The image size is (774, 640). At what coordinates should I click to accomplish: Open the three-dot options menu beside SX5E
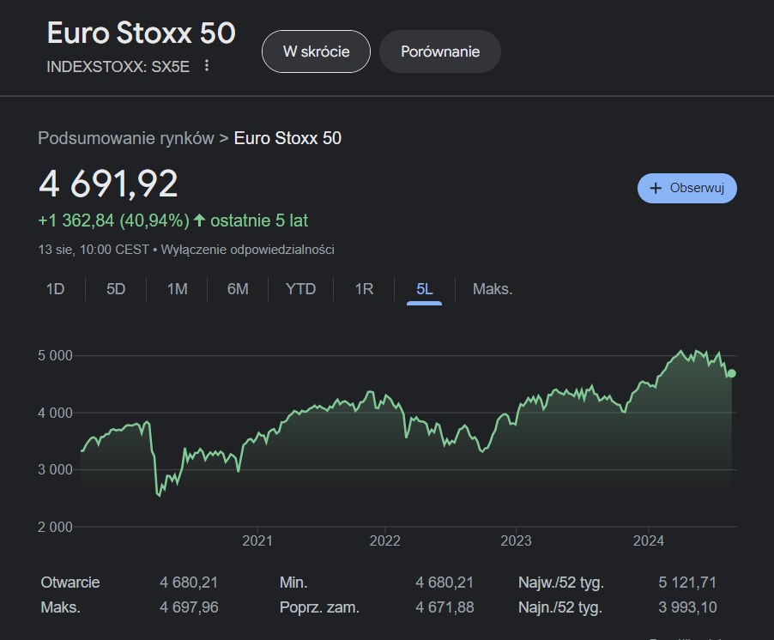(207, 65)
